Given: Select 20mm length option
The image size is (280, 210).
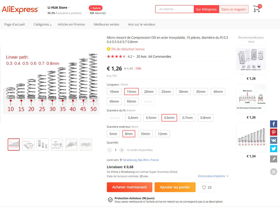Looking at the screenshot, I should point(149,92).
